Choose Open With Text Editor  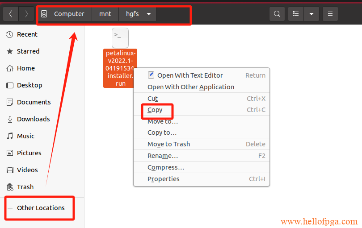coord(202,75)
